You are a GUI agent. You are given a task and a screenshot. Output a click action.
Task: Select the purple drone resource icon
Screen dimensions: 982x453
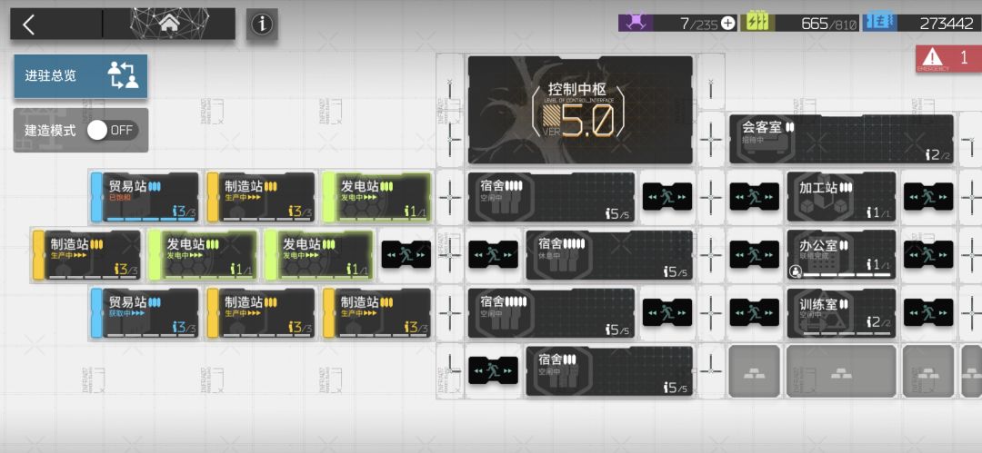pyautogui.click(x=636, y=24)
